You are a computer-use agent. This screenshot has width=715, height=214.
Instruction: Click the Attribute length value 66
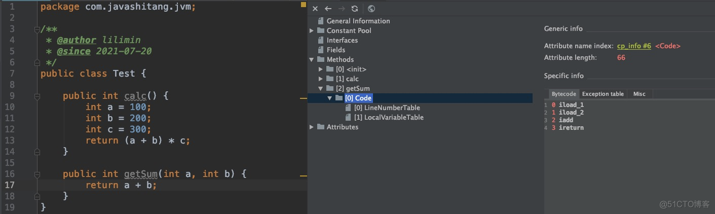(621, 58)
